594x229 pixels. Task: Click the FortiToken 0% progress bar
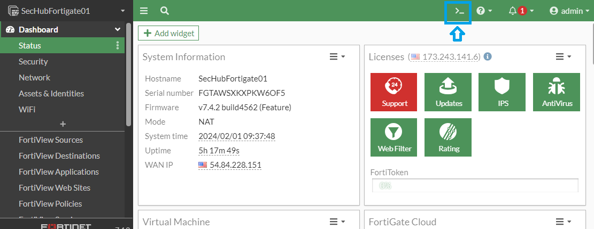tap(475, 186)
